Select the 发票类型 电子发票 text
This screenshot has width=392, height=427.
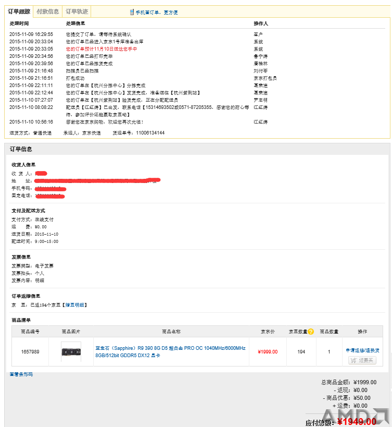[x=32, y=266]
